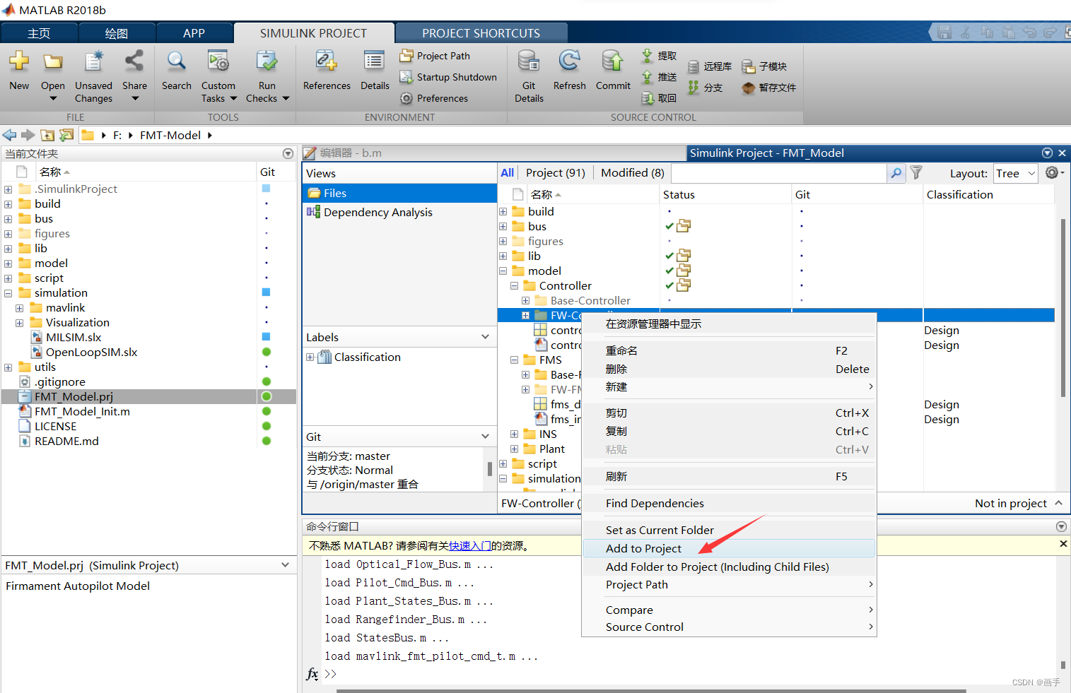Go back with the left arrow in address bar
The width and height of the screenshot is (1071, 693).
click(x=9, y=135)
